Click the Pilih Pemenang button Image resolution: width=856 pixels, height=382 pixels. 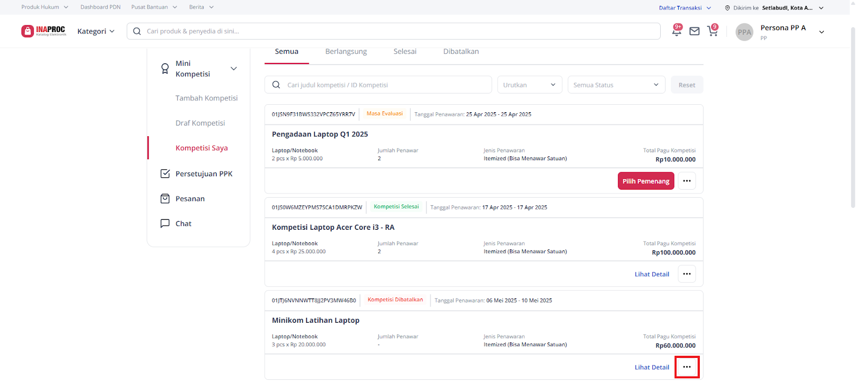tap(646, 181)
